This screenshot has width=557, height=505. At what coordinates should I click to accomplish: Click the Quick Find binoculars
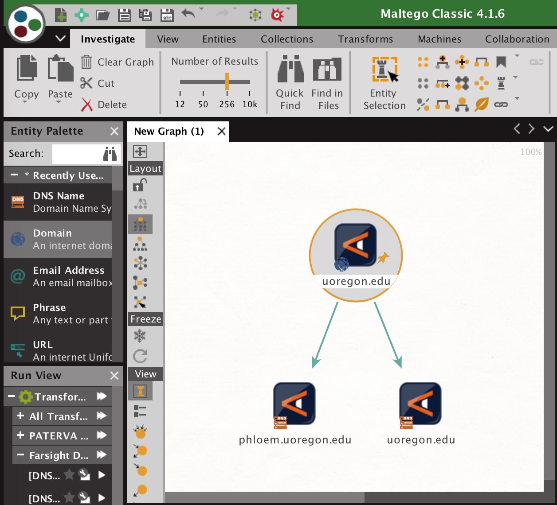(x=290, y=83)
